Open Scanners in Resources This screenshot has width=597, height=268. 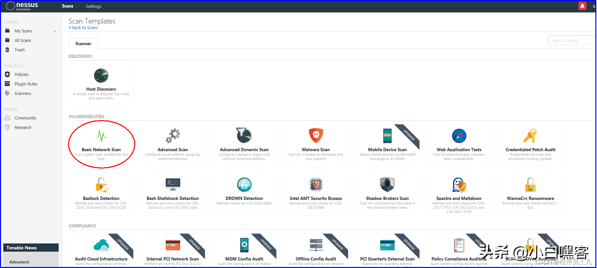click(23, 93)
